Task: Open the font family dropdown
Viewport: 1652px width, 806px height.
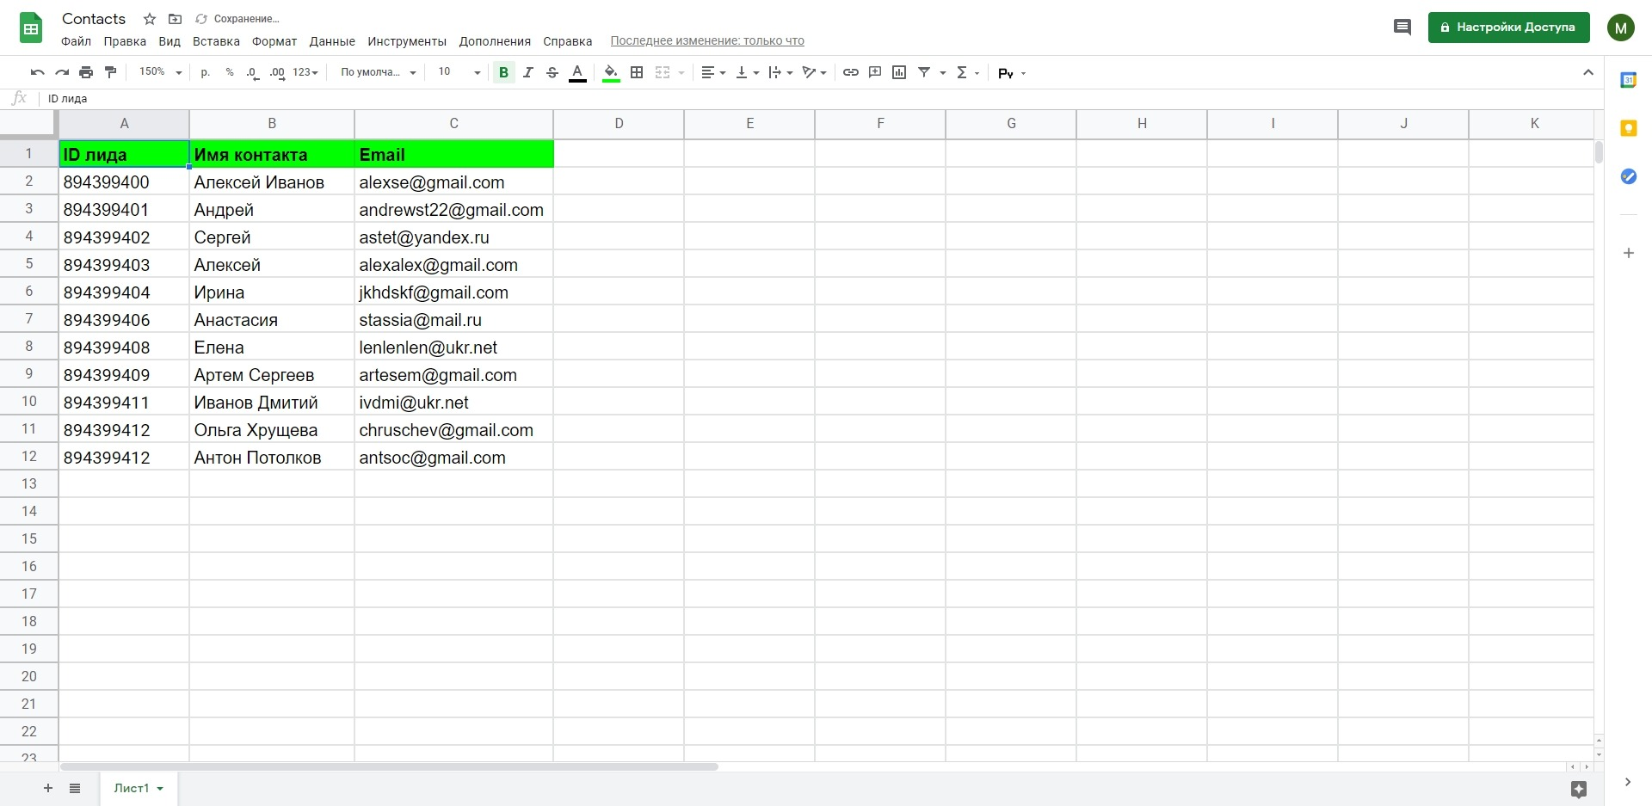Action: [378, 72]
